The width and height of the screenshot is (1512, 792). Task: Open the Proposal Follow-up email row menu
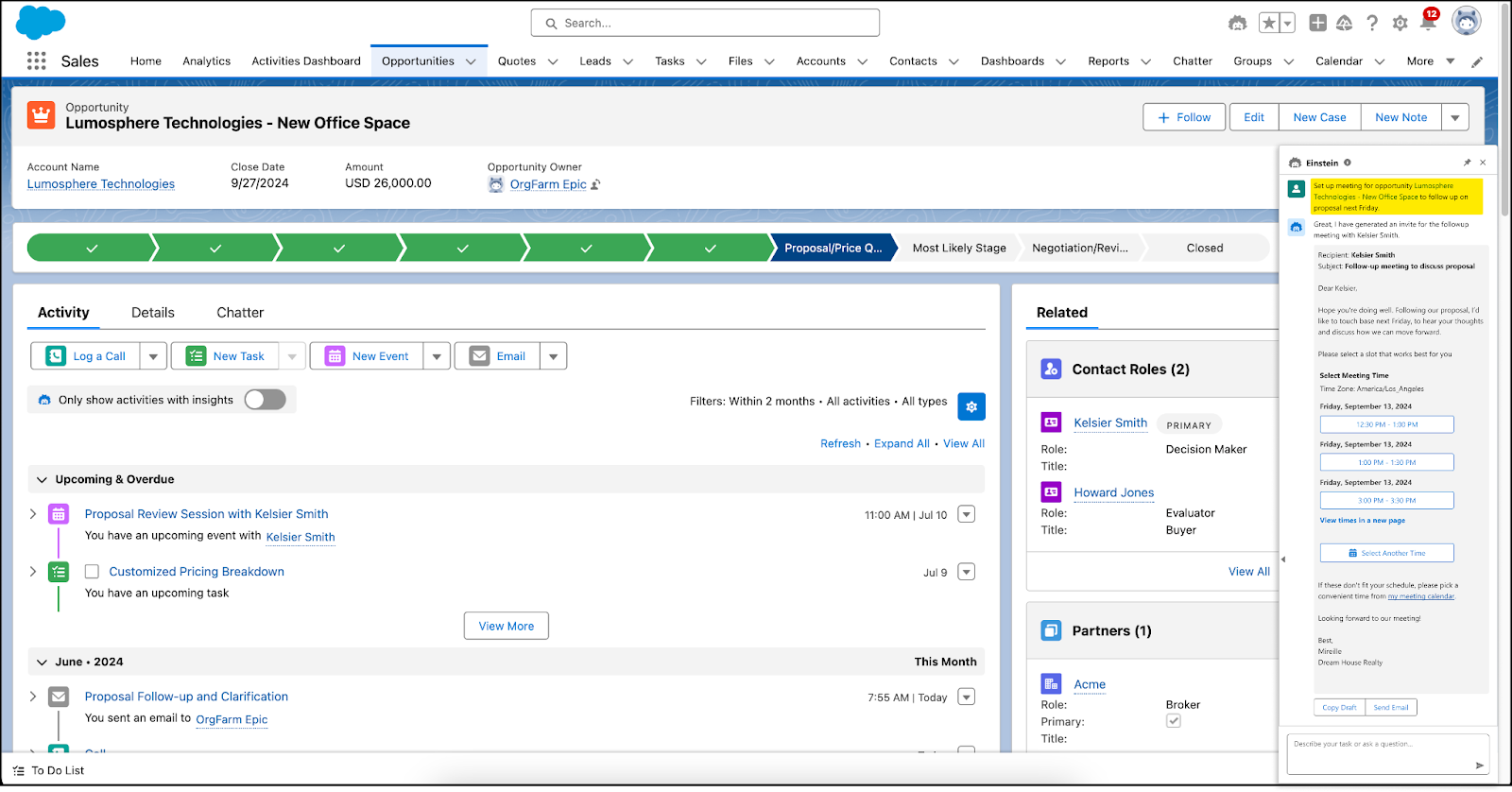(966, 697)
